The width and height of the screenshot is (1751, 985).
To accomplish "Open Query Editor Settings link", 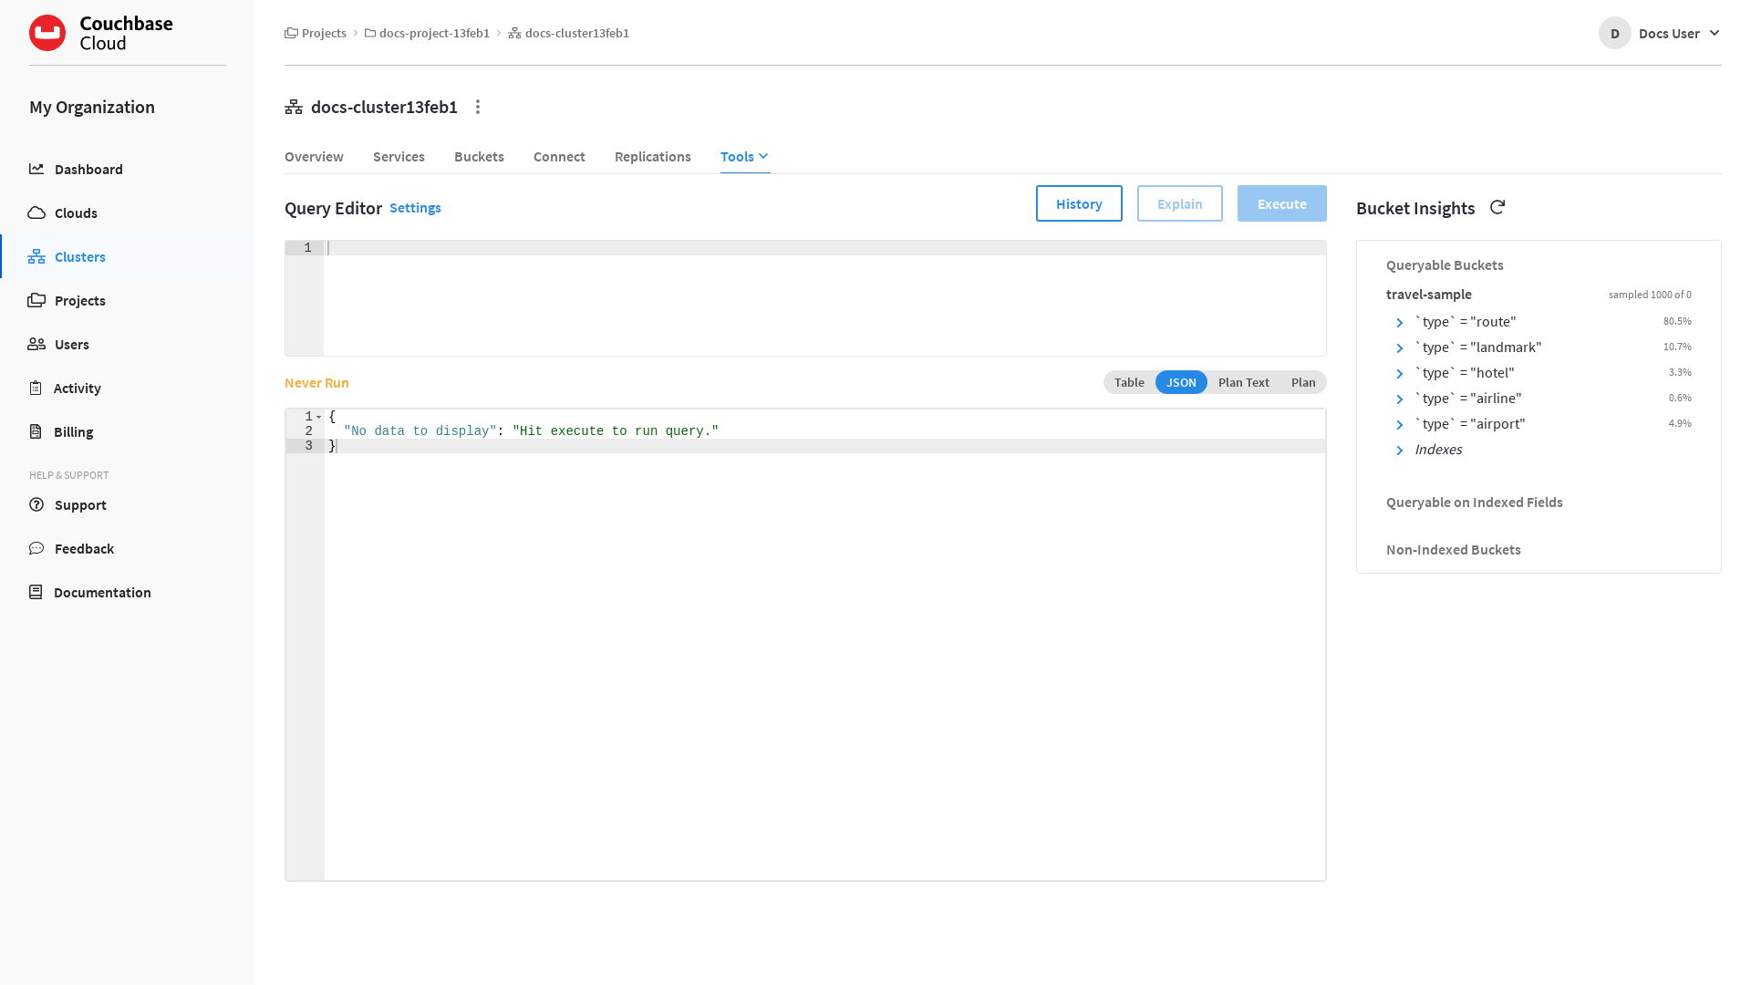I will (415, 208).
